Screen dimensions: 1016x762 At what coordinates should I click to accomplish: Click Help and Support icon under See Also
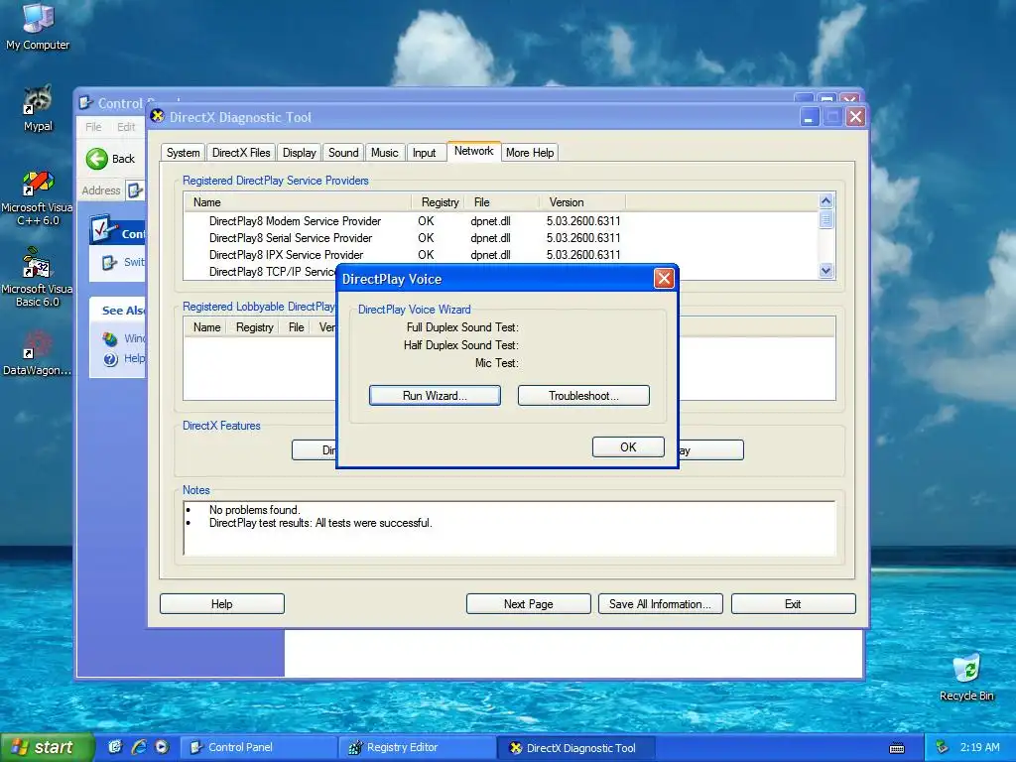coord(110,359)
